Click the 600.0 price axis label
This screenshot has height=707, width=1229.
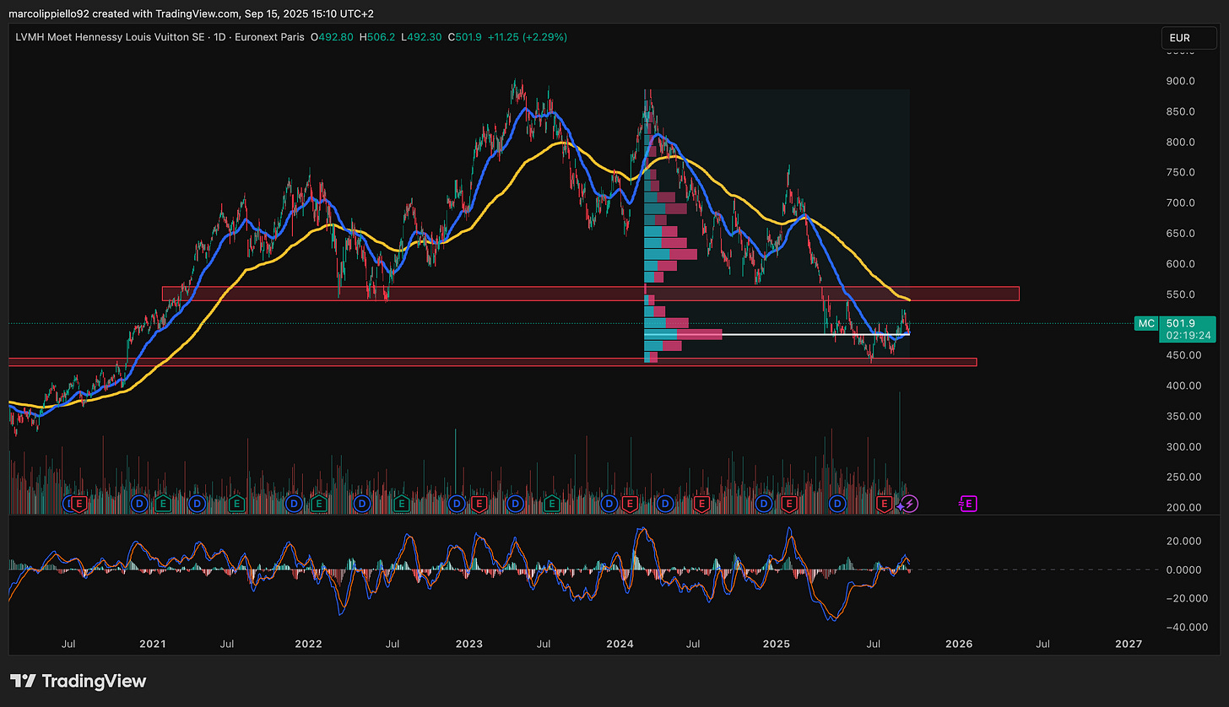(x=1179, y=264)
